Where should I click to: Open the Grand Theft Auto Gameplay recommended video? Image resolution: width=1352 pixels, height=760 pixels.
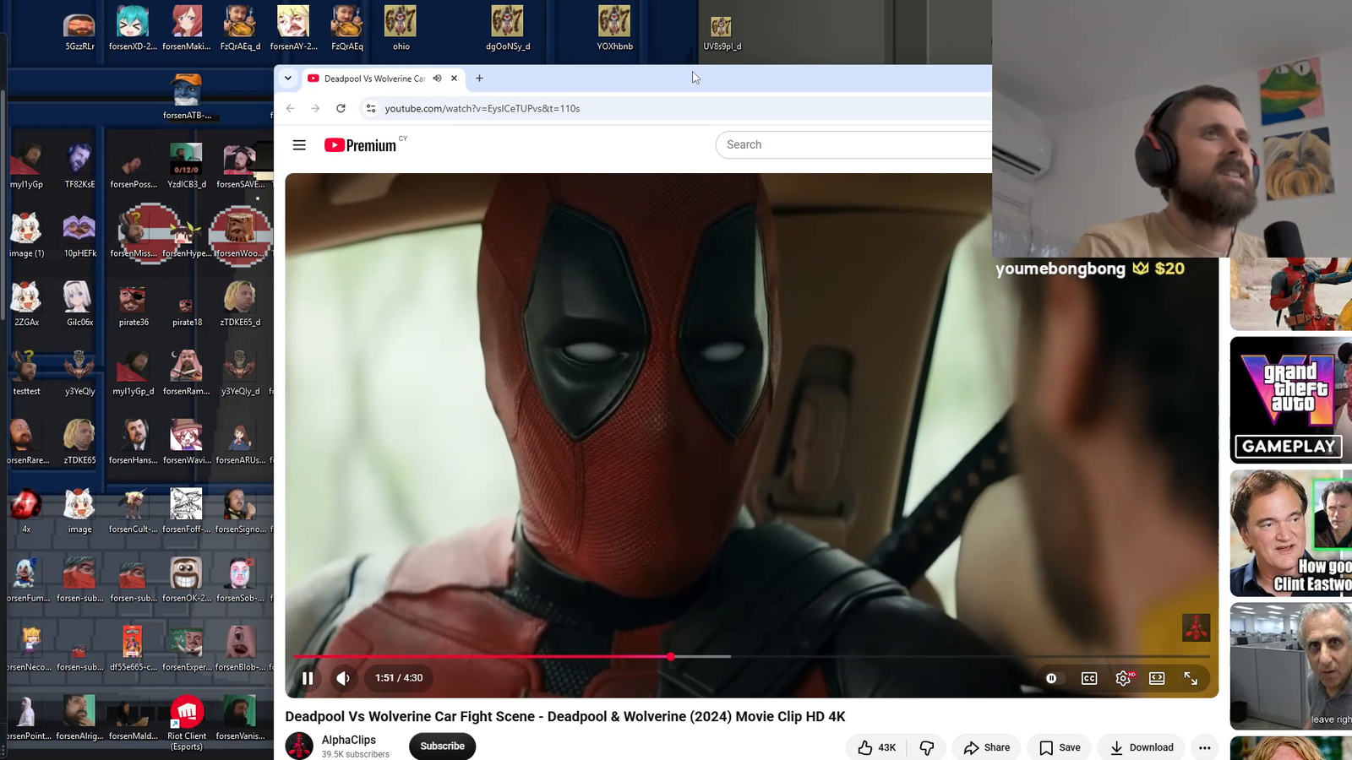click(1291, 400)
